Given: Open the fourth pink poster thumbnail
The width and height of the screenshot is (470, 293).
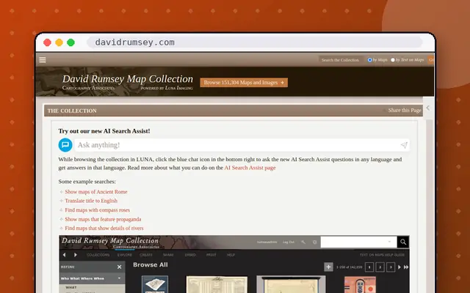Looking at the screenshot, I should click(360, 285).
